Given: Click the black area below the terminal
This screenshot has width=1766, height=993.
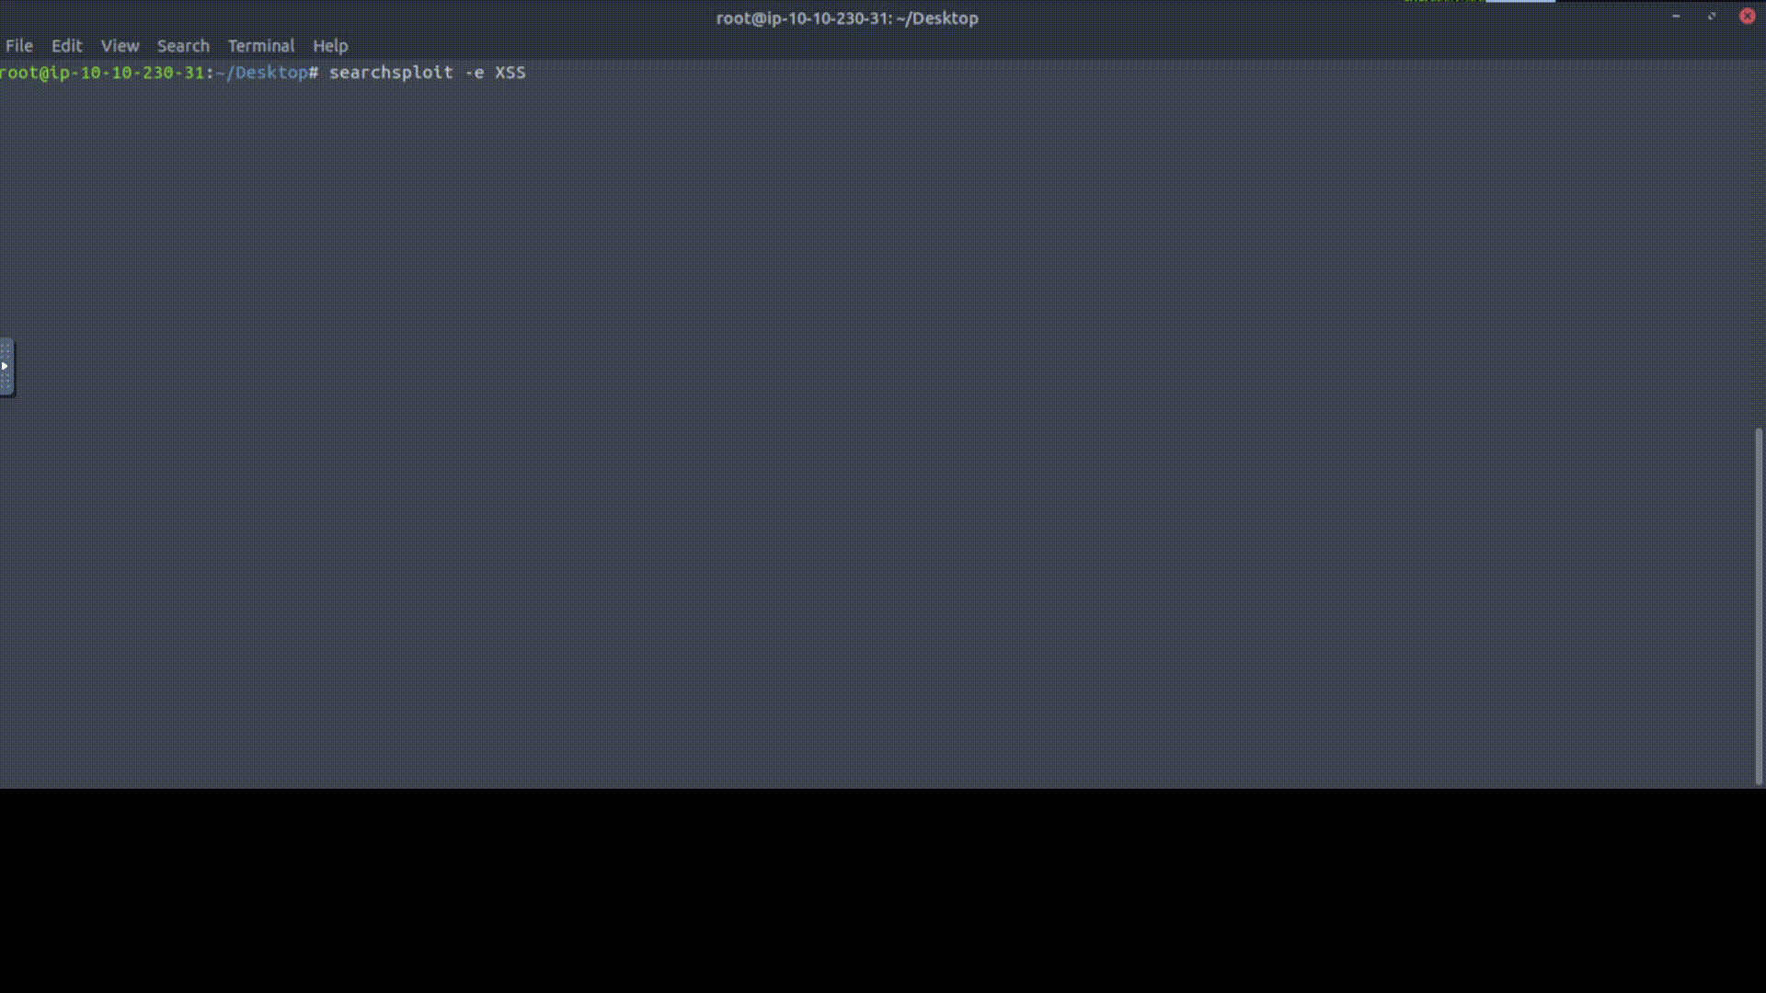Looking at the screenshot, I should [883, 890].
